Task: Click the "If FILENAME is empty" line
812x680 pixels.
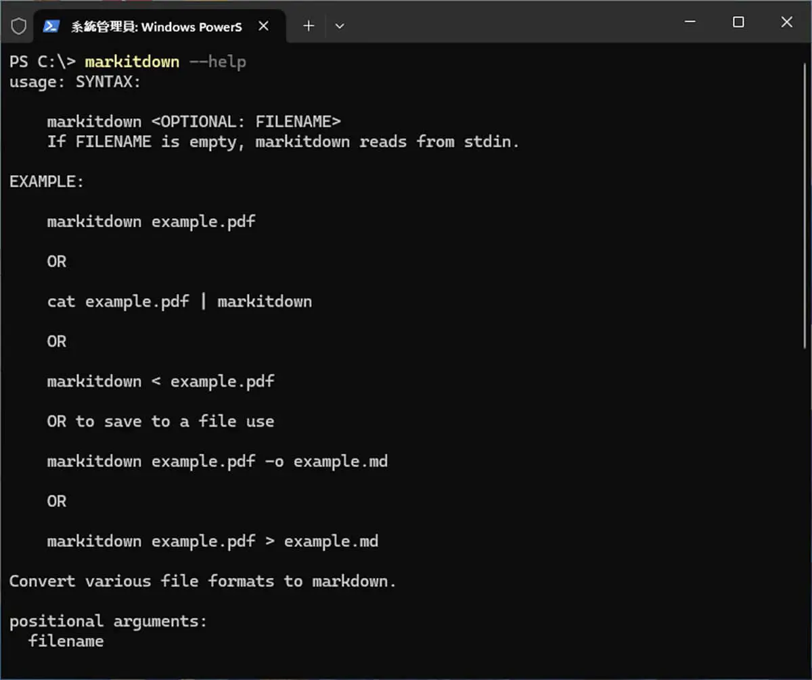Action: pos(284,142)
